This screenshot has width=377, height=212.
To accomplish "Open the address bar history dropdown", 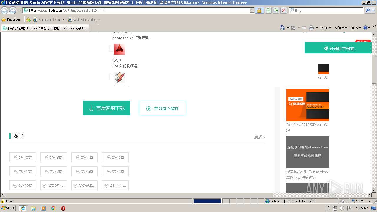I will (x=252, y=10).
